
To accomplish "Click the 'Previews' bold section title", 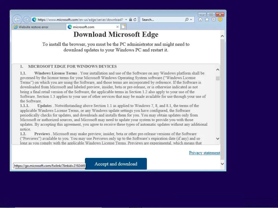I will 42,134.
